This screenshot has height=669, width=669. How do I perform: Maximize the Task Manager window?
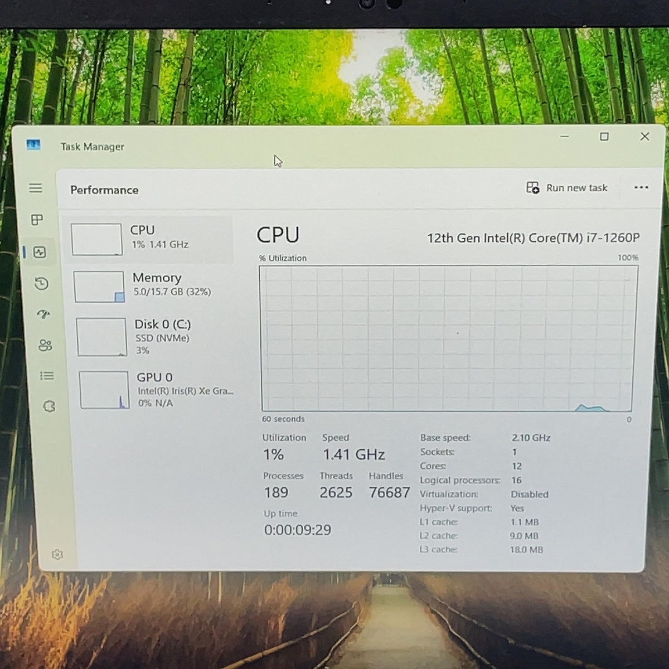tap(604, 137)
